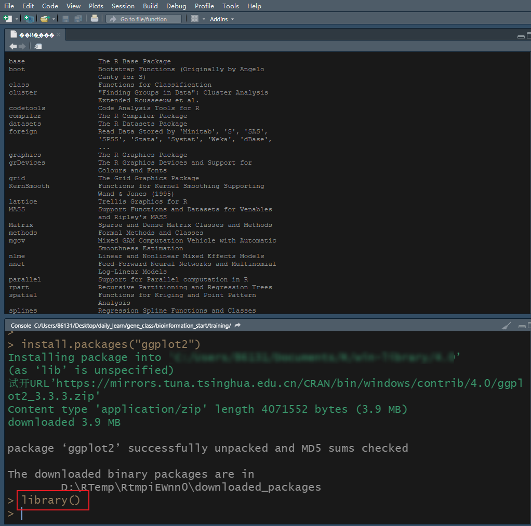Viewport: 531px width, 526px height.
Task: Open the Profile menu
Action: tap(204, 6)
